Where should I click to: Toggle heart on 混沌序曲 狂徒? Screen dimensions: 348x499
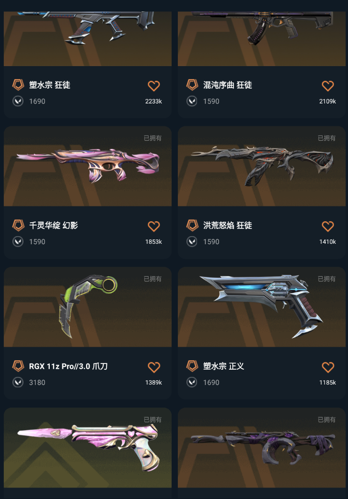pos(327,86)
